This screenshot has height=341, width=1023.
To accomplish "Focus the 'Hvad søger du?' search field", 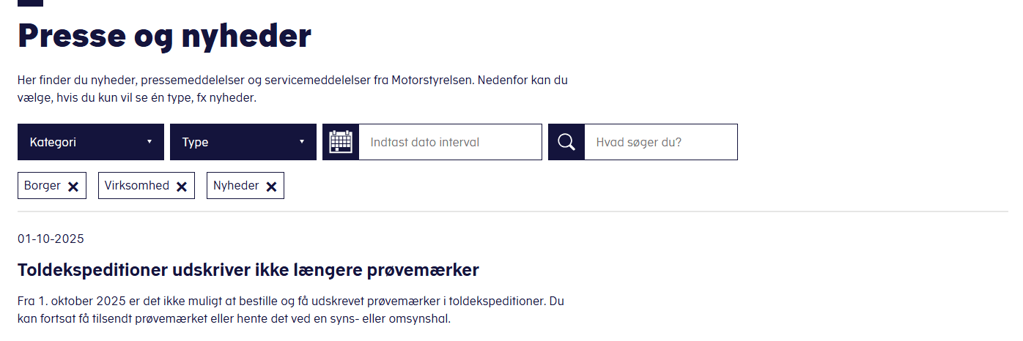I will [660, 142].
